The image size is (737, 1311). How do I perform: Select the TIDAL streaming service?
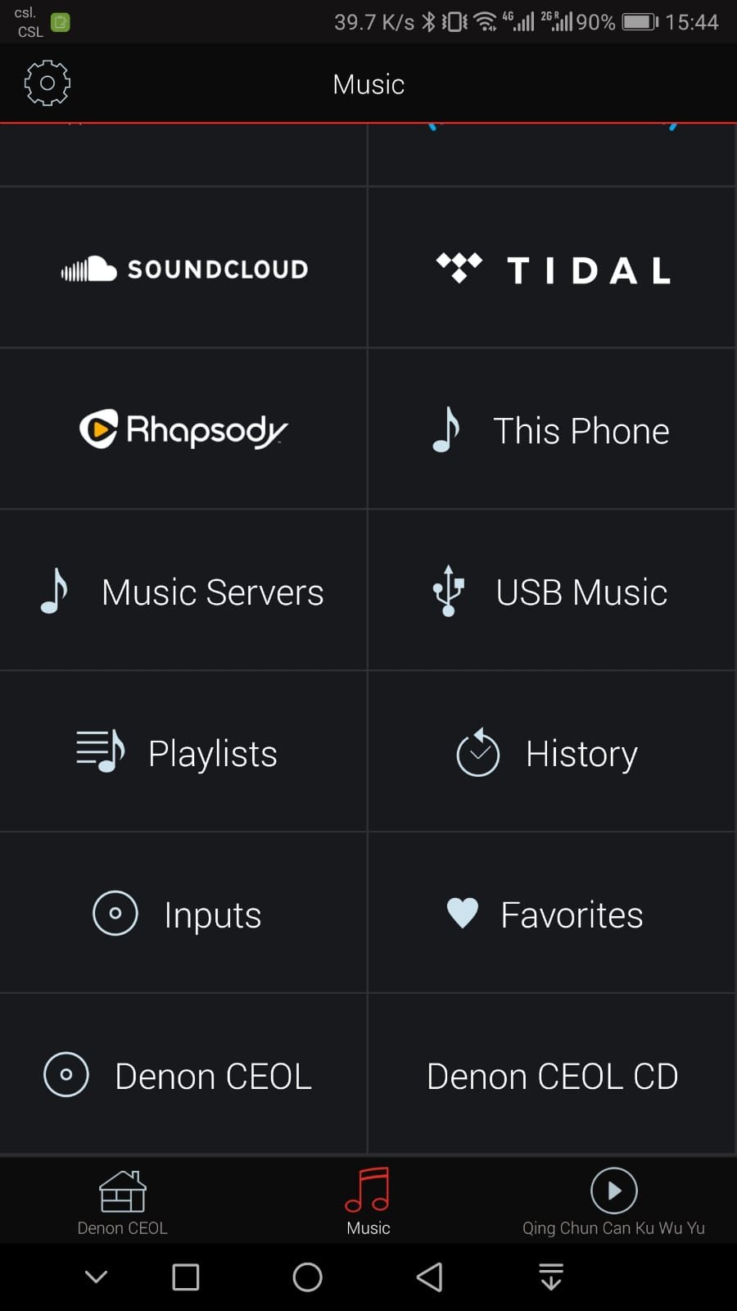[x=552, y=268]
